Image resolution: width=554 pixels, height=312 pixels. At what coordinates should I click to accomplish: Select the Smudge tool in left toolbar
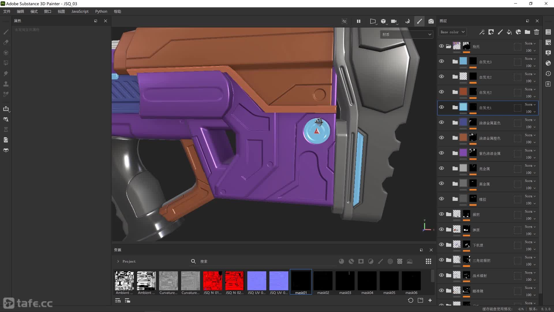coord(6,73)
